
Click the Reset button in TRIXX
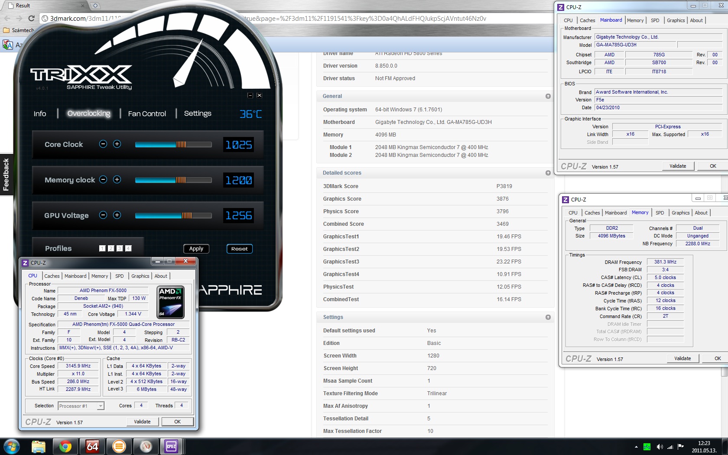click(240, 249)
